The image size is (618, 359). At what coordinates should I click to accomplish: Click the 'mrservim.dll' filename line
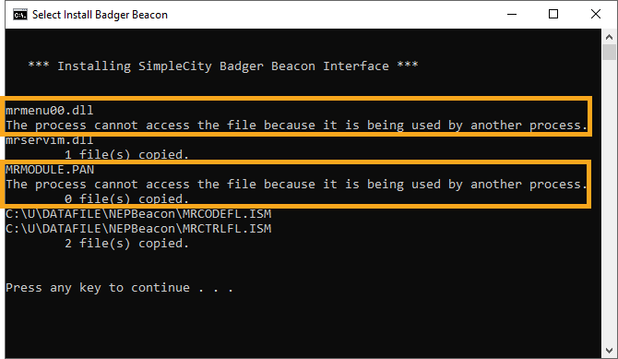pyautogui.click(x=50, y=140)
